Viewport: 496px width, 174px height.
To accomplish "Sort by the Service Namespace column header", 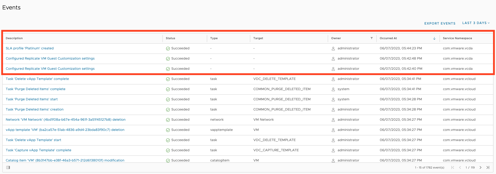I will coord(457,38).
